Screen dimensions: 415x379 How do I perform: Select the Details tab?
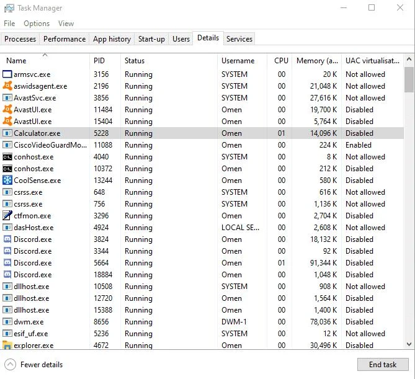tap(208, 38)
